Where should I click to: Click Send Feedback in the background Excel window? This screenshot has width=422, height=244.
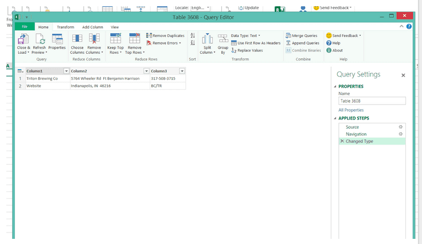click(333, 7)
